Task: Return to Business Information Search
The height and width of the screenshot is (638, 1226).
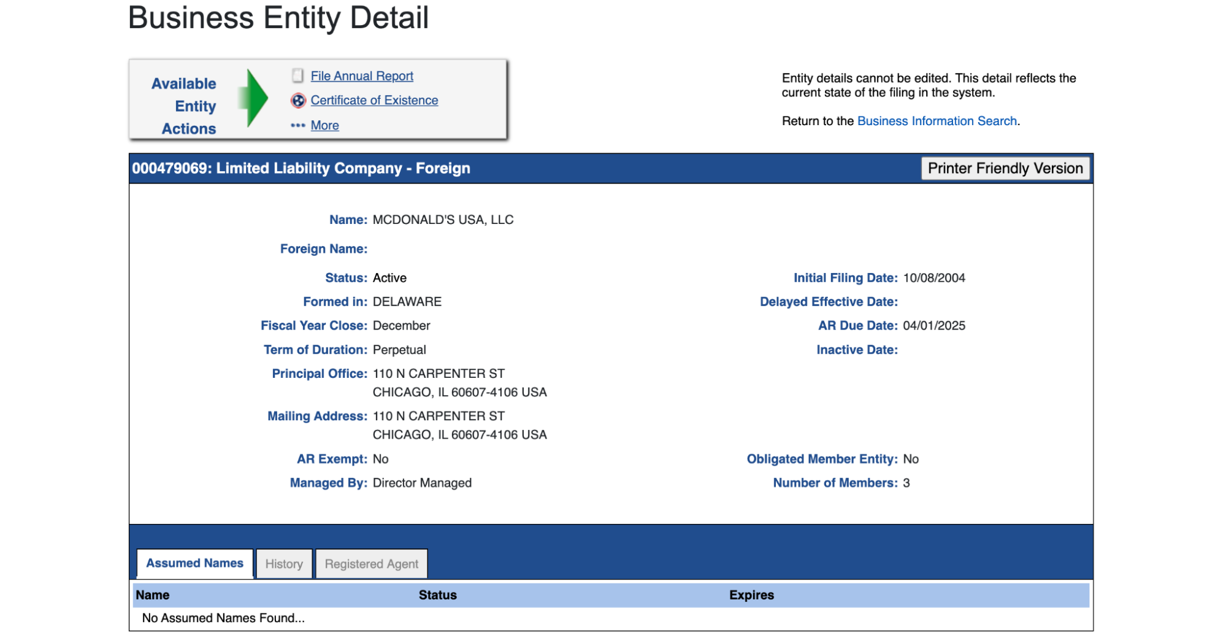Action: (x=937, y=121)
